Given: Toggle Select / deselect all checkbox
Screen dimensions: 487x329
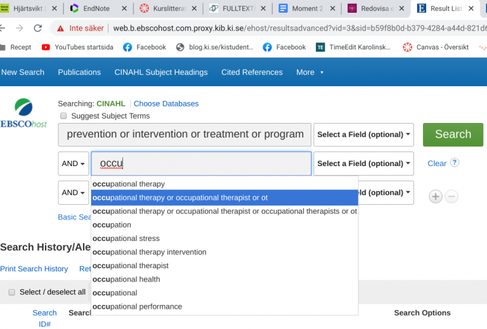Looking at the screenshot, I should [x=11, y=292].
